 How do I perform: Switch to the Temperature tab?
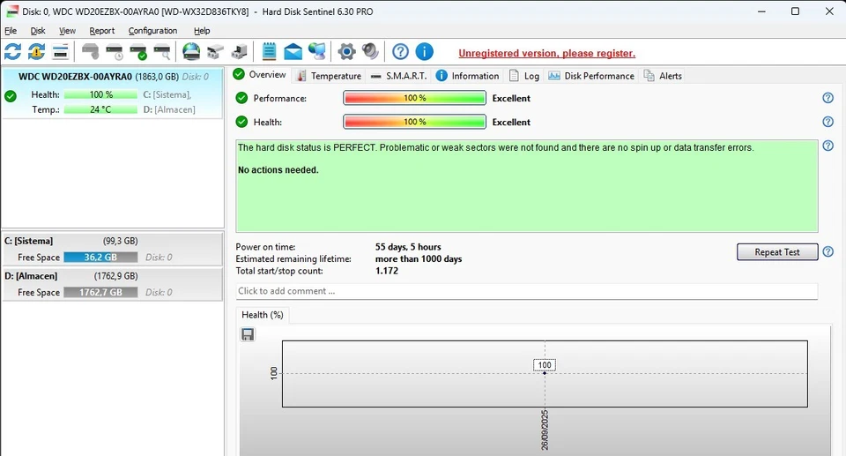point(329,76)
